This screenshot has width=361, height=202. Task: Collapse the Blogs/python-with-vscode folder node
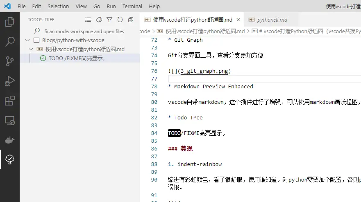pyautogui.click(x=27, y=40)
